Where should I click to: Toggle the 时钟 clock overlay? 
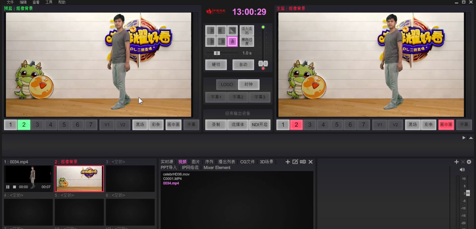pyautogui.click(x=249, y=85)
